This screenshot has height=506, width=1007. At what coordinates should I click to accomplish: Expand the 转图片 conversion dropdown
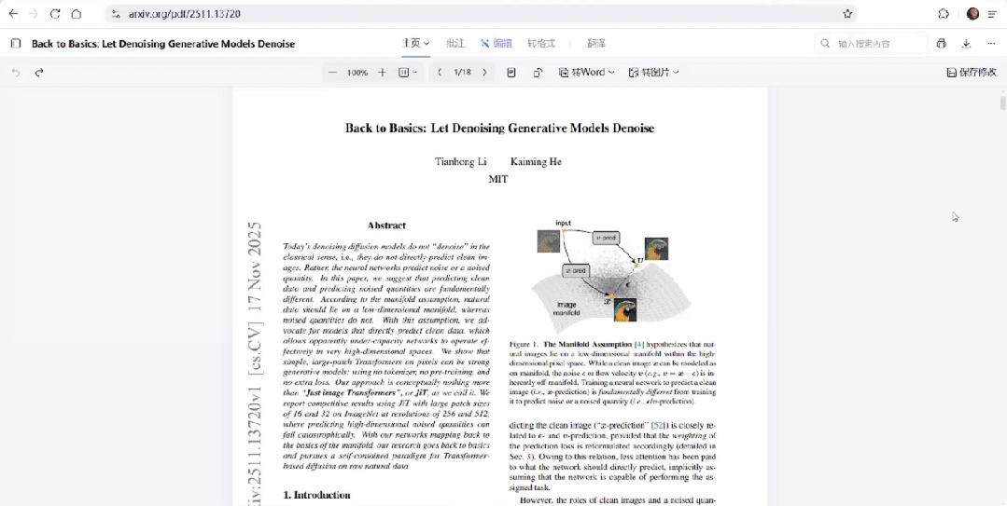653,73
